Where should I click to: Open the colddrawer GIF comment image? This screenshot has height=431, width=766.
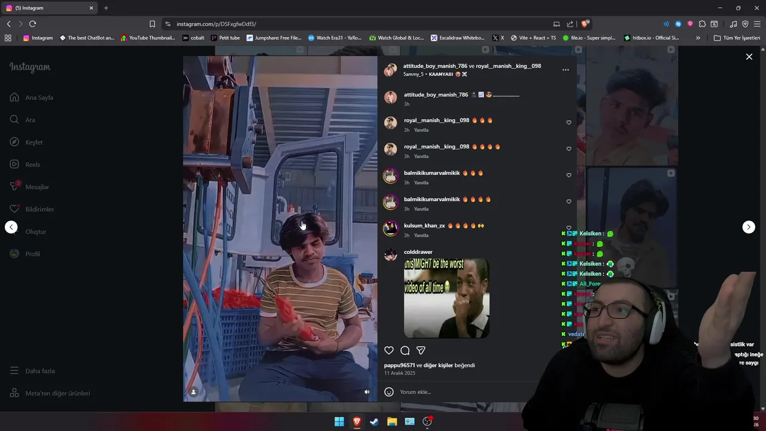446,298
